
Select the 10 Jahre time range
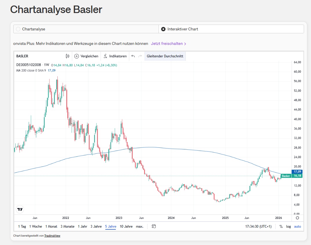126,226
